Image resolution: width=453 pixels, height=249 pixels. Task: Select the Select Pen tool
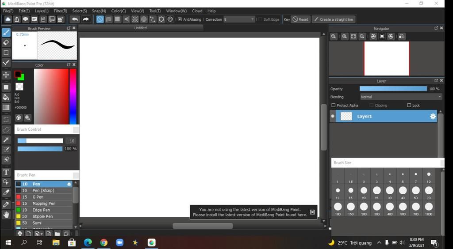6,150
